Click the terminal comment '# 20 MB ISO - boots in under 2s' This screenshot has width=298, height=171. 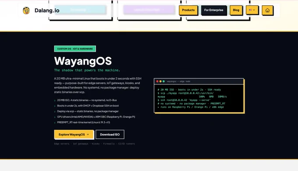pyautogui.click(x=189, y=90)
